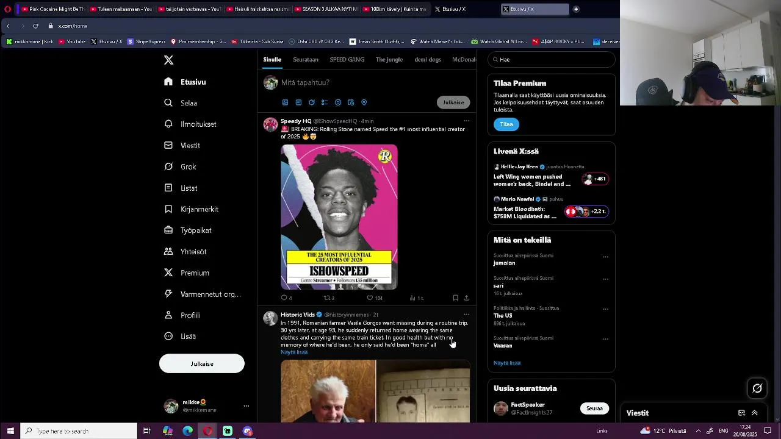Image resolution: width=781 pixels, height=439 pixels.
Task: Open options for jumalan trend
Action: [x=605, y=257]
